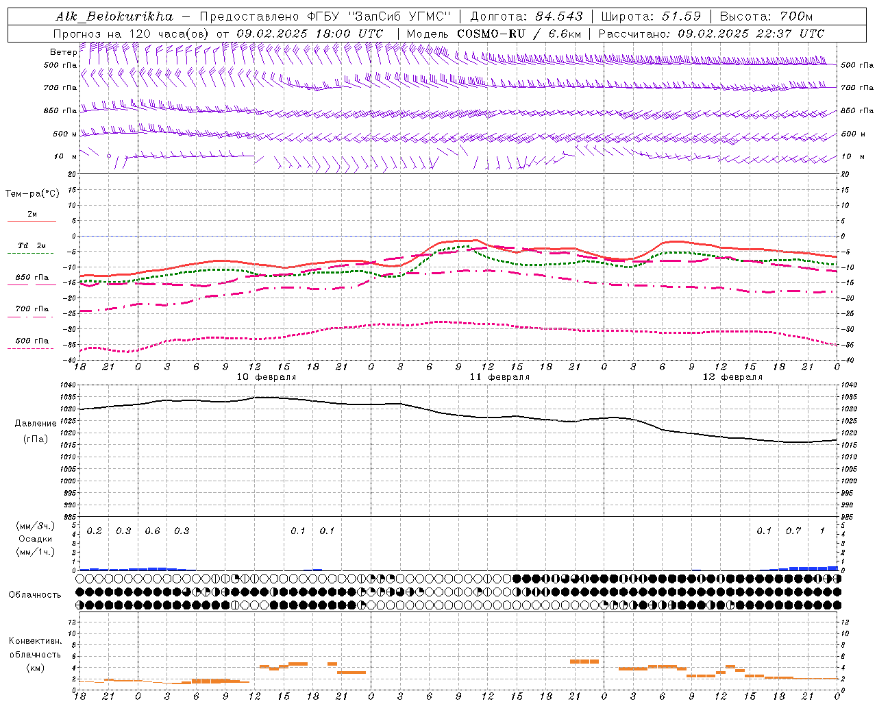Screen dimensions: 877x702
Task: Click the Конвективн. convective cloud label
Action: point(35,641)
